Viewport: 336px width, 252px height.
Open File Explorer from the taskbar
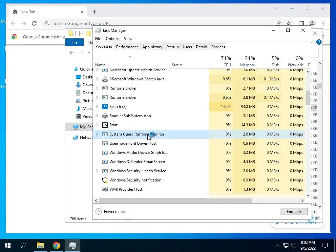click(x=40, y=245)
